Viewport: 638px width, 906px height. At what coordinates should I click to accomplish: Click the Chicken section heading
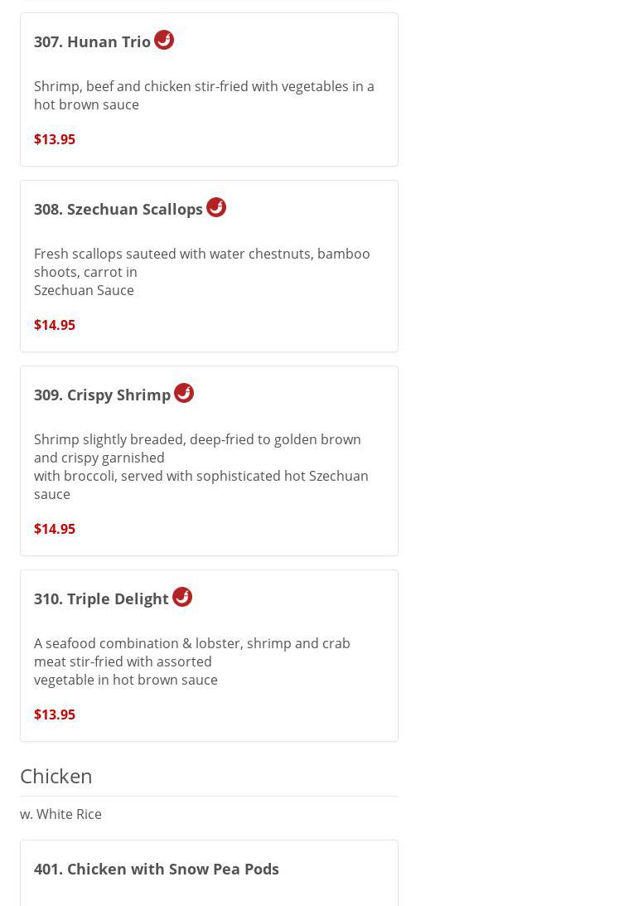click(56, 776)
